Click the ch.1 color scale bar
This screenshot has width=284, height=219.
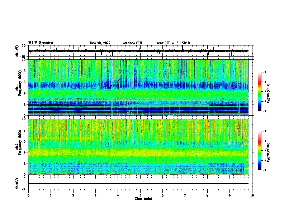[x=260, y=92]
